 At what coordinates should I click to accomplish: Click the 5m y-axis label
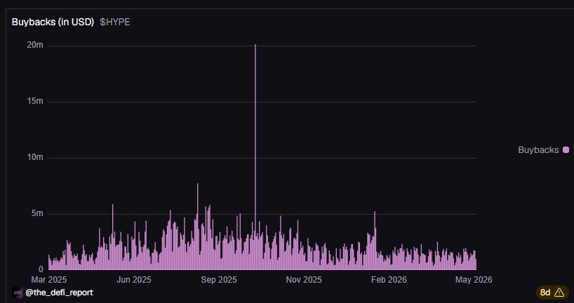(37, 213)
